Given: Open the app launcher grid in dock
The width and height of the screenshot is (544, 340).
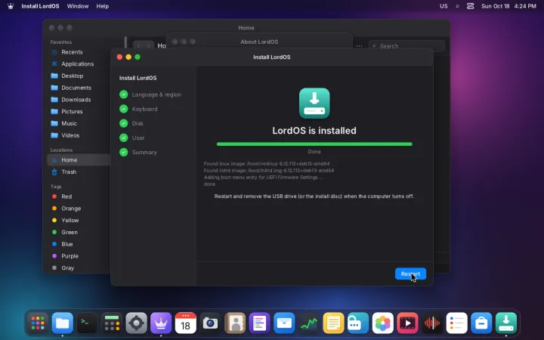Looking at the screenshot, I should click(38, 323).
